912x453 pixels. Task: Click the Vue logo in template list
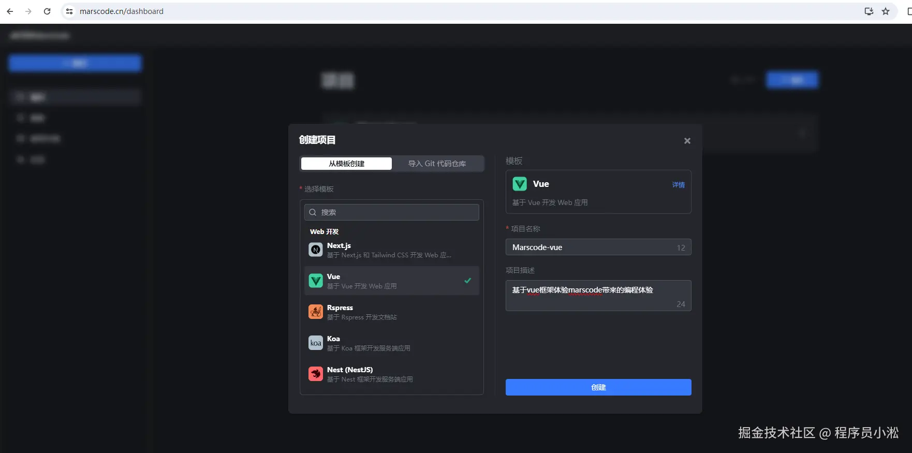click(x=316, y=281)
